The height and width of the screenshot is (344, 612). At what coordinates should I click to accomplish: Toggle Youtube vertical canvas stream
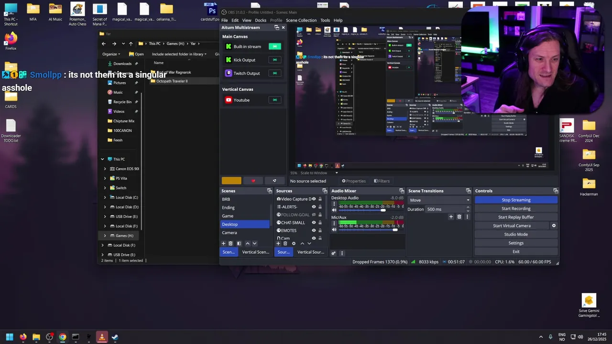pyautogui.click(x=274, y=100)
